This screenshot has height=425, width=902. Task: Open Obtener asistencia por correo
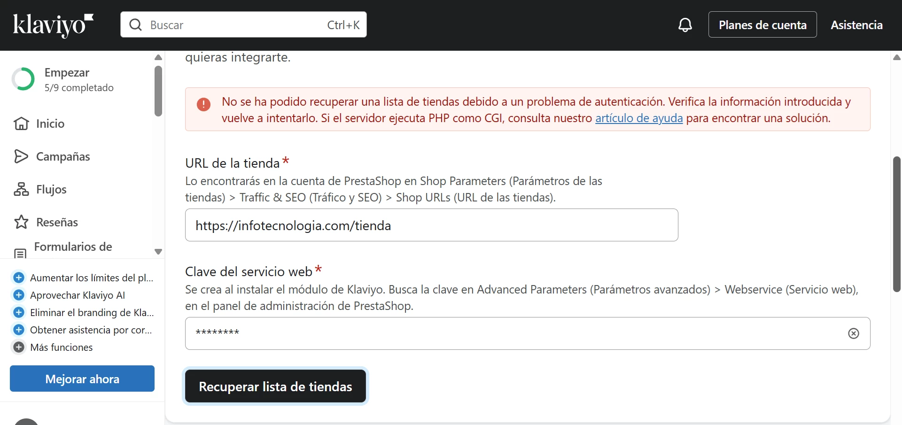(x=91, y=330)
